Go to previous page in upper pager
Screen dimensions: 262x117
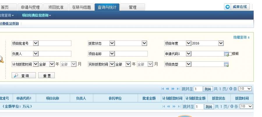pyautogui.click(x=167, y=89)
